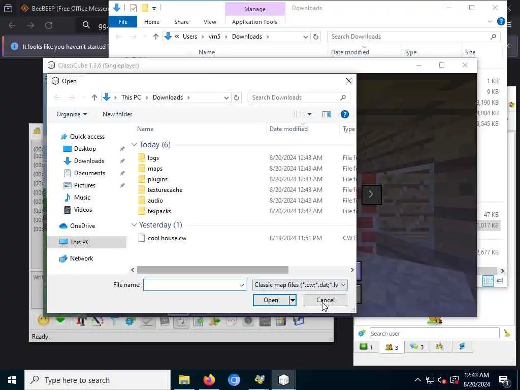
Task: Open the View ribbon tab
Action: (210, 22)
